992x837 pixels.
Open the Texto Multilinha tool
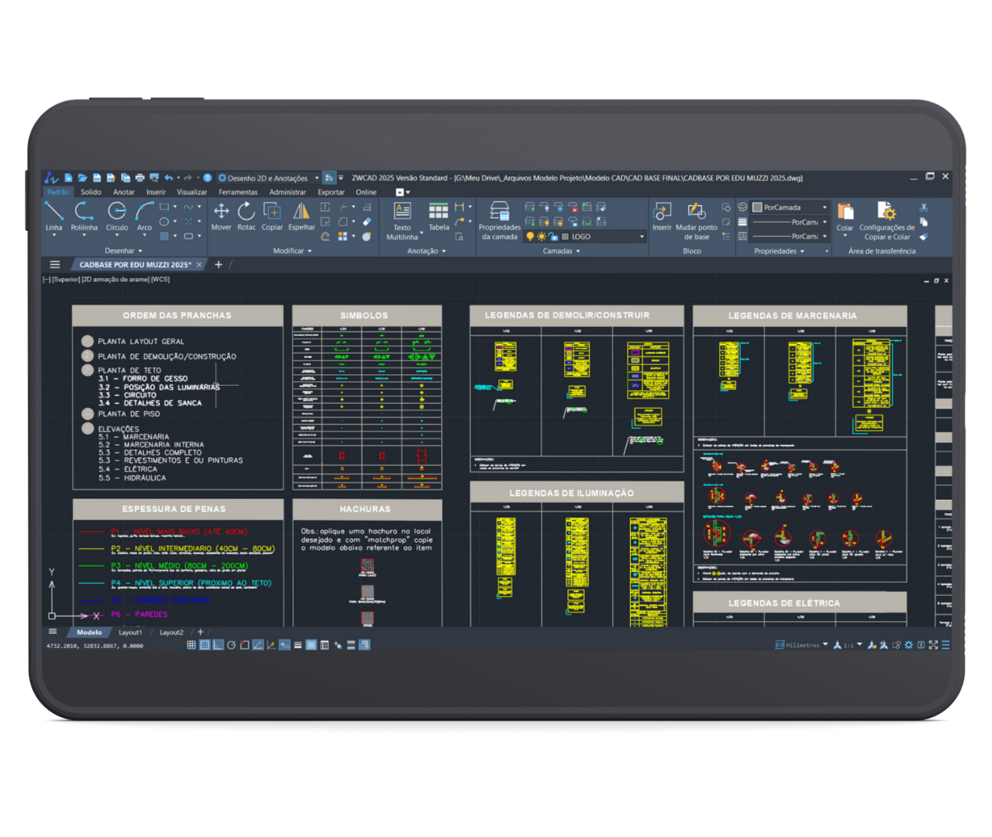pyautogui.click(x=402, y=221)
